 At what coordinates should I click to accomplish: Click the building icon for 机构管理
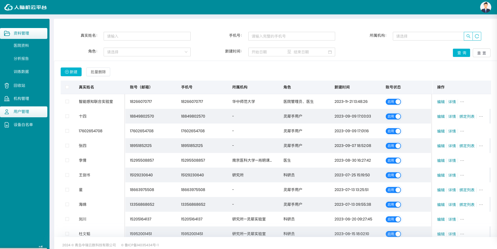[x=7, y=99]
